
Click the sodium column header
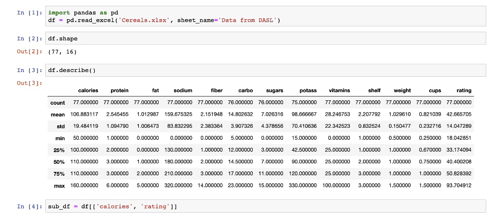(183, 90)
